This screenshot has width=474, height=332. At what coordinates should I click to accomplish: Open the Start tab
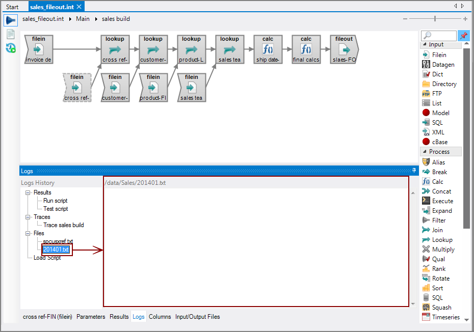point(12,7)
